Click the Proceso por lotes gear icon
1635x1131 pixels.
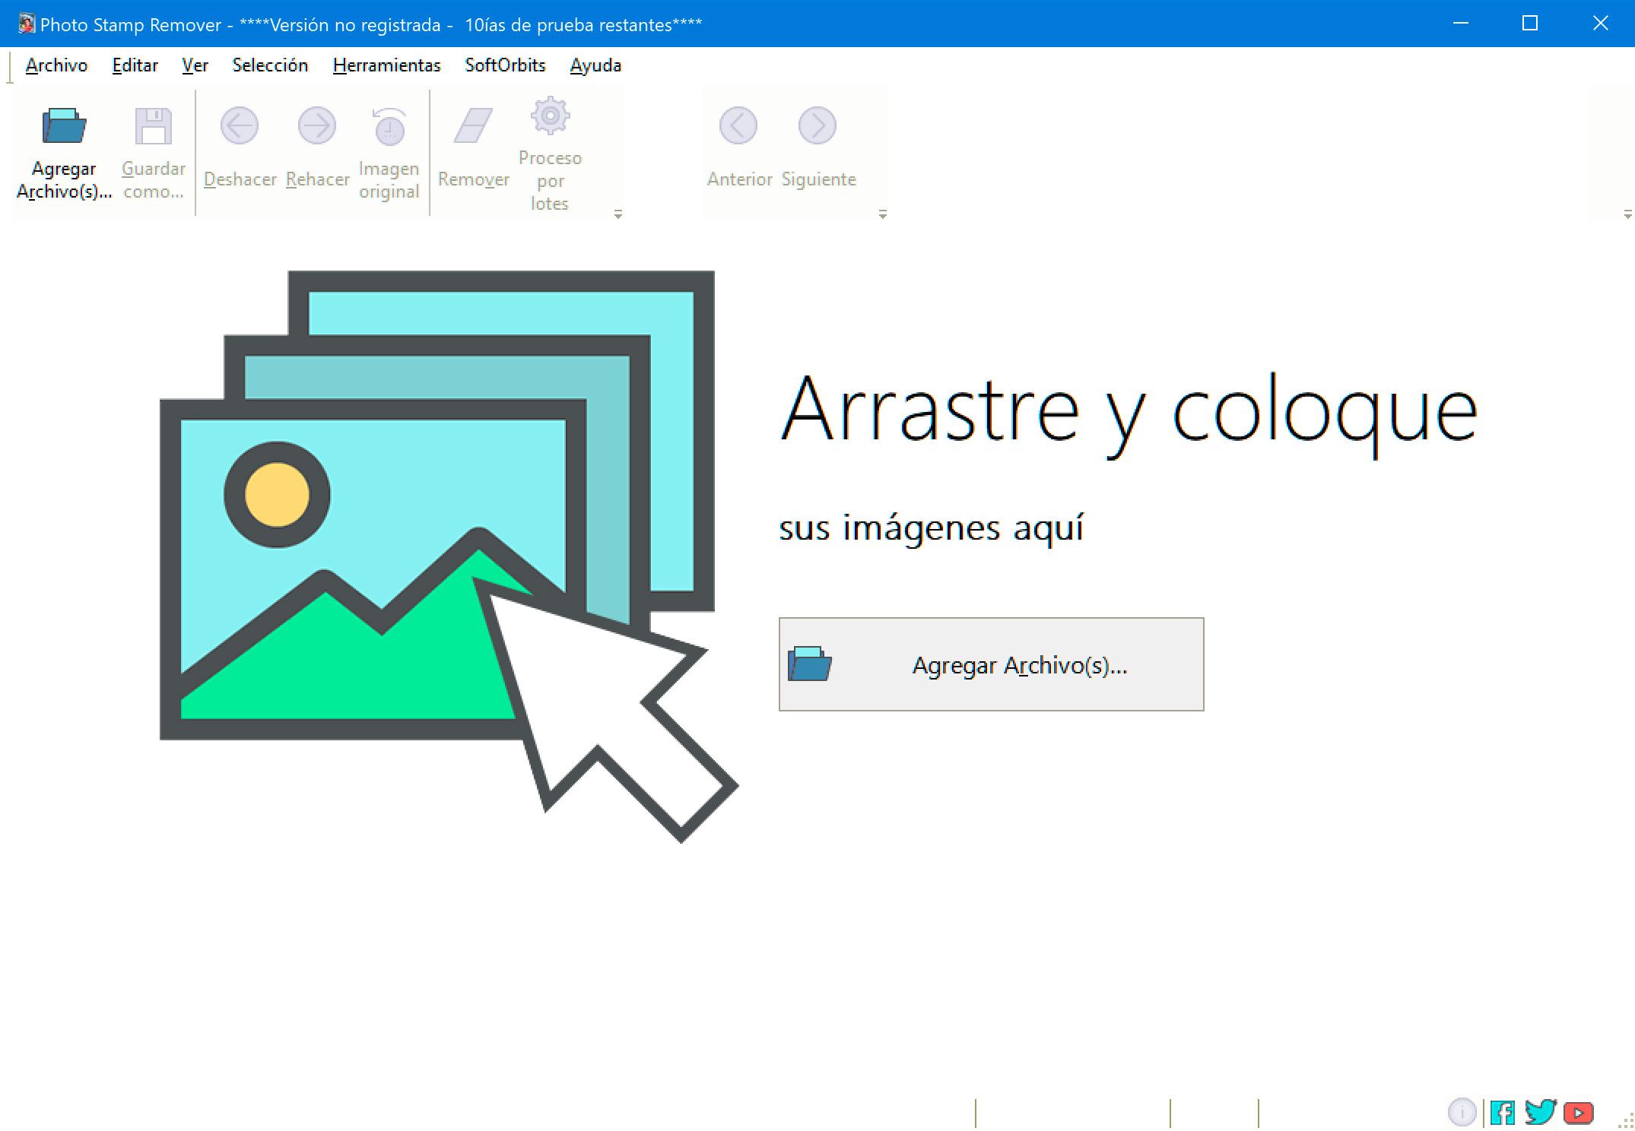click(x=550, y=116)
